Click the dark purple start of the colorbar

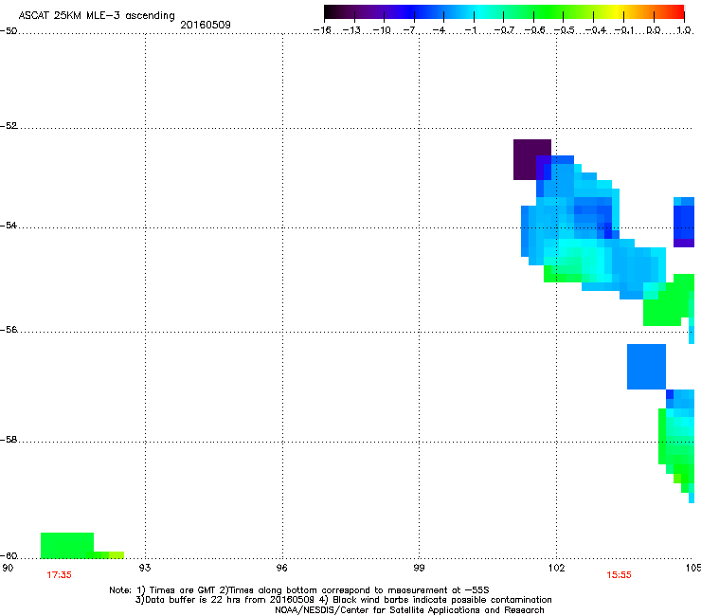click(332, 12)
